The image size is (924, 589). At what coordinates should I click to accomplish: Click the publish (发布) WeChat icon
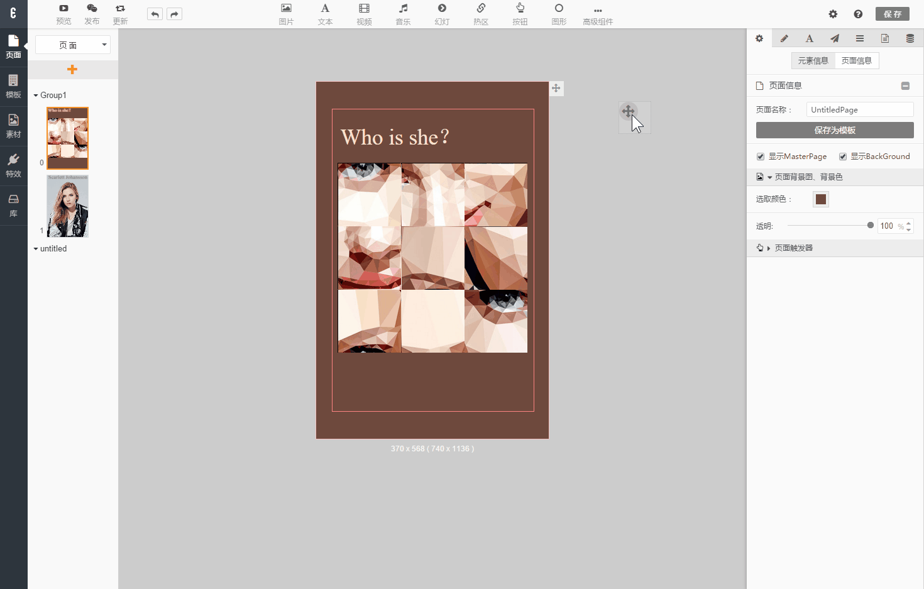point(92,9)
